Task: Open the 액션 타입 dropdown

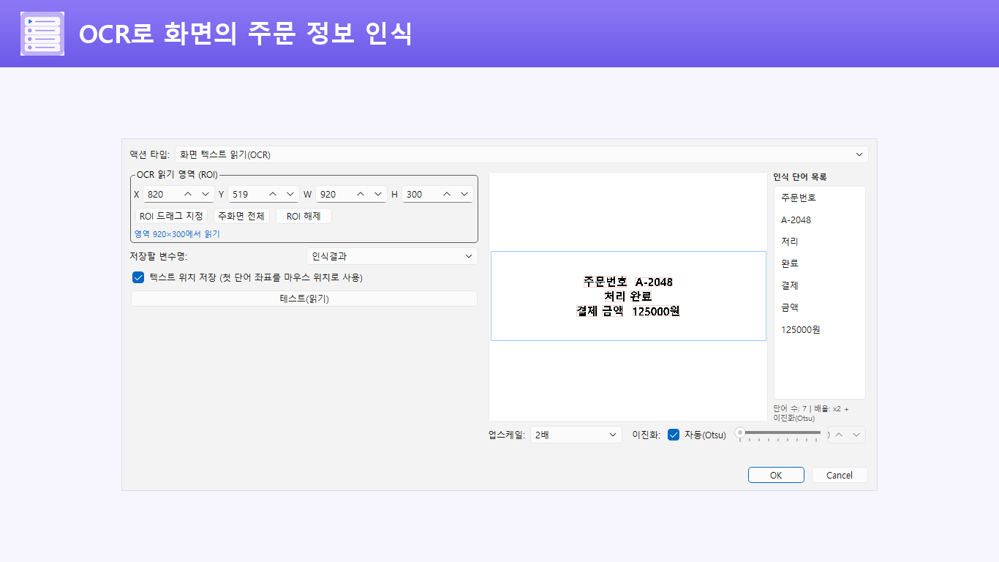Action: pos(521,154)
